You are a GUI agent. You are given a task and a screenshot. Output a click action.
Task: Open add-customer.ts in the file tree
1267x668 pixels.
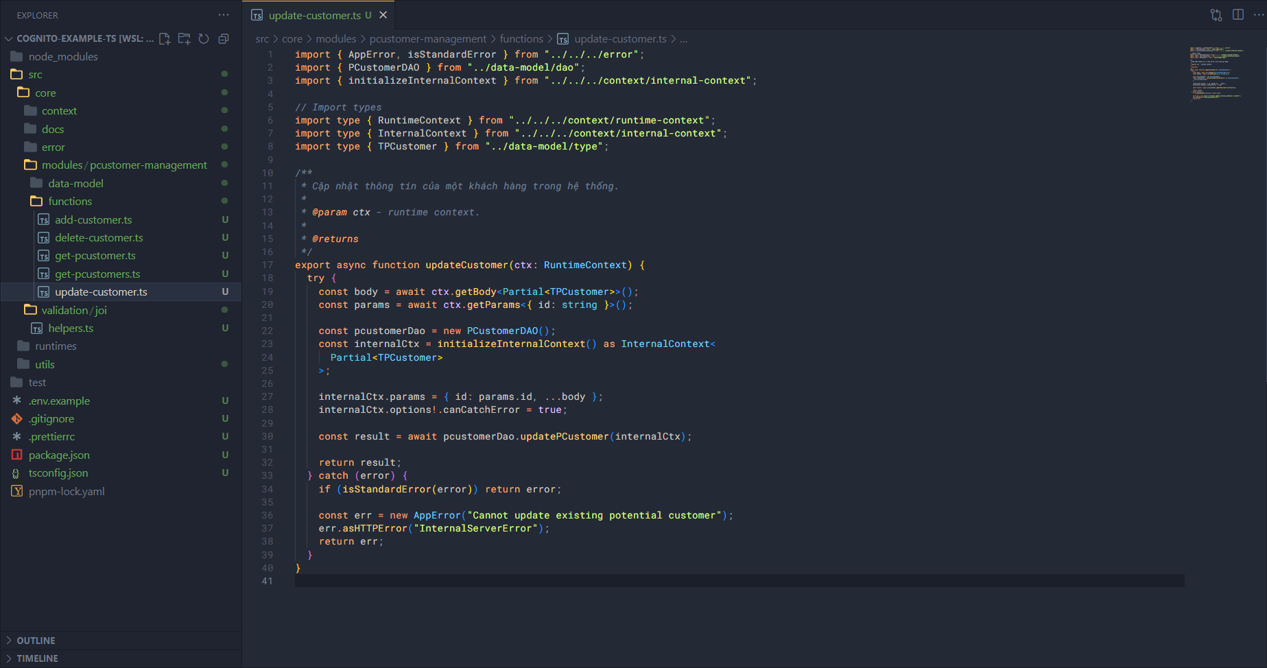(93, 219)
